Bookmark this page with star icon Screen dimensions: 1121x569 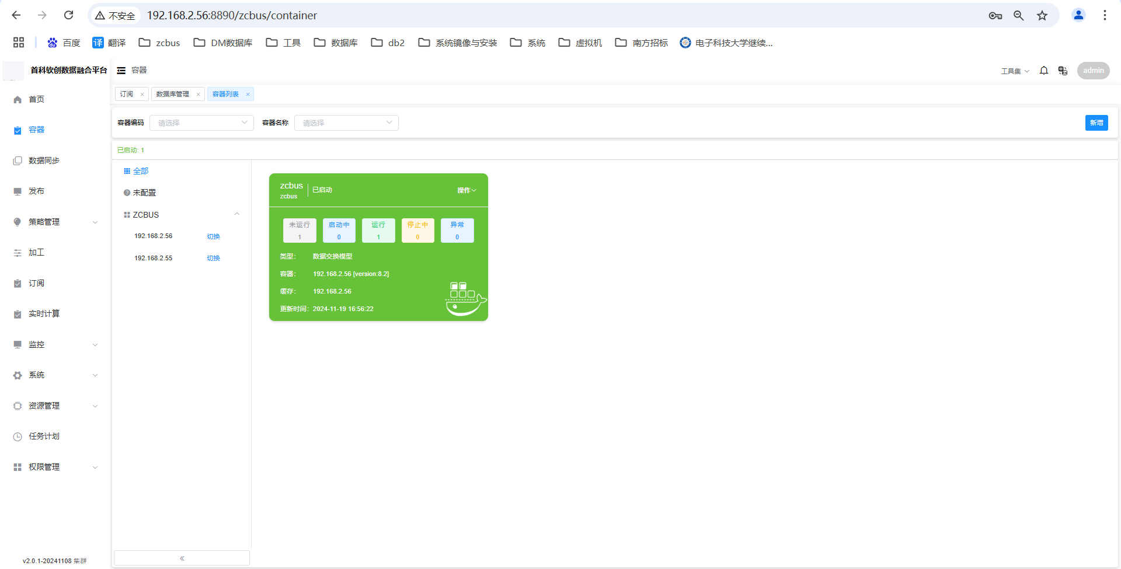[1042, 16]
